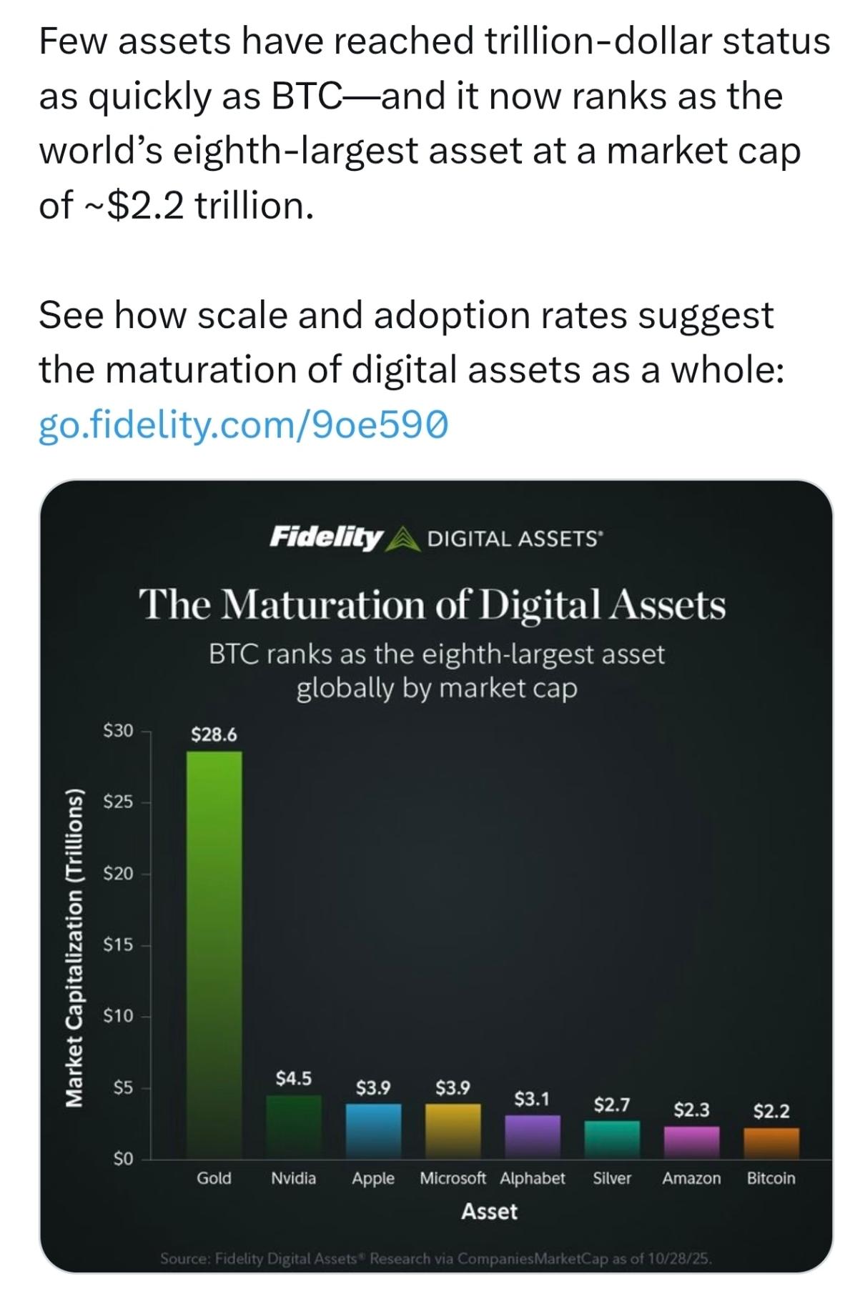The image size is (860, 1291).
Task: Select the pink Amazon bar
Action: [x=691, y=1142]
